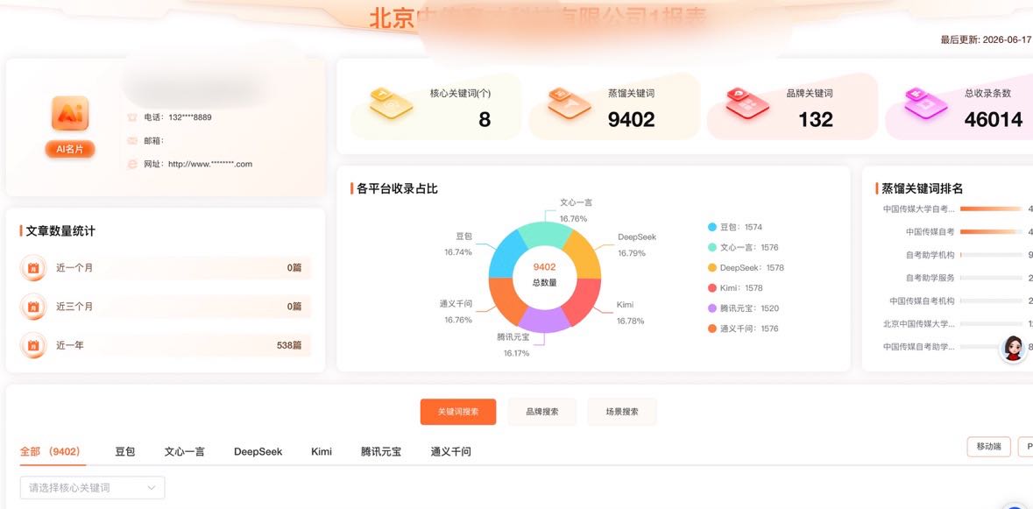Click the email envelope icon beside 邮箱
Image resolution: width=1033 pixels, height=509 pixels.
pyautogui.click(x=131, y=140)
